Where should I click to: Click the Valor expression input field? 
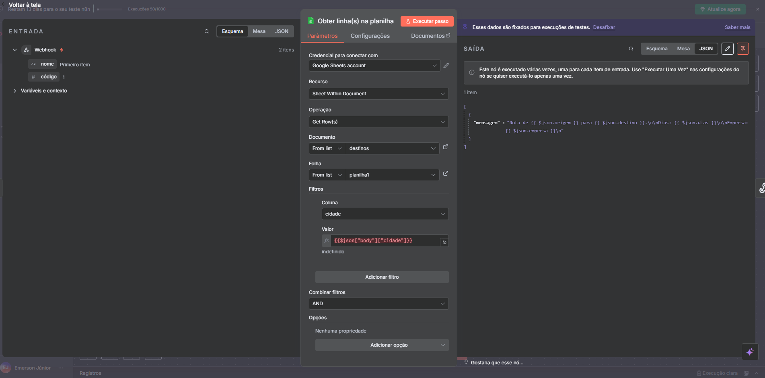[x=385, y=240]
